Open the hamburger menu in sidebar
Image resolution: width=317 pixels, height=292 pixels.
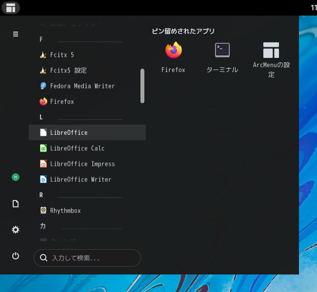[16, 34]
